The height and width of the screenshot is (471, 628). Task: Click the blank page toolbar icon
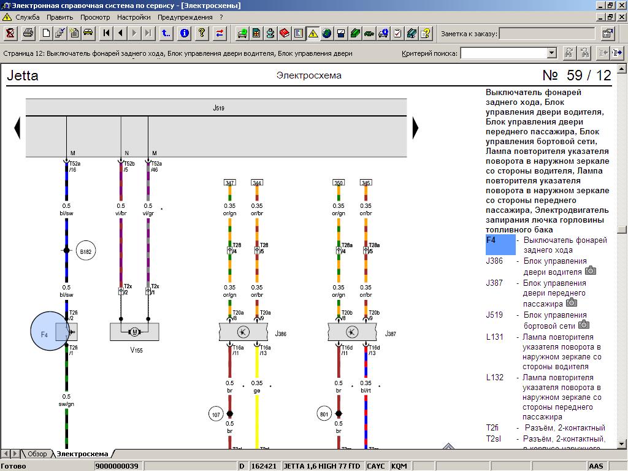(x=46, y=33)
